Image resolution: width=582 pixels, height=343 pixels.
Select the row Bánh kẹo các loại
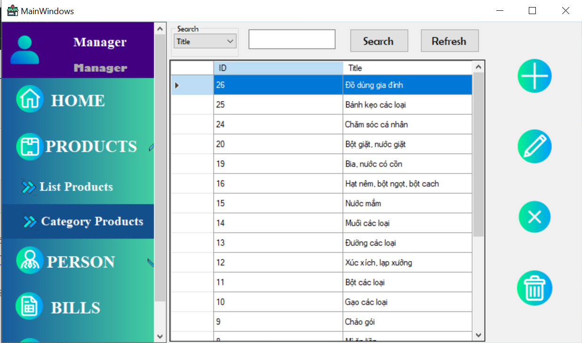coord(322,105)
